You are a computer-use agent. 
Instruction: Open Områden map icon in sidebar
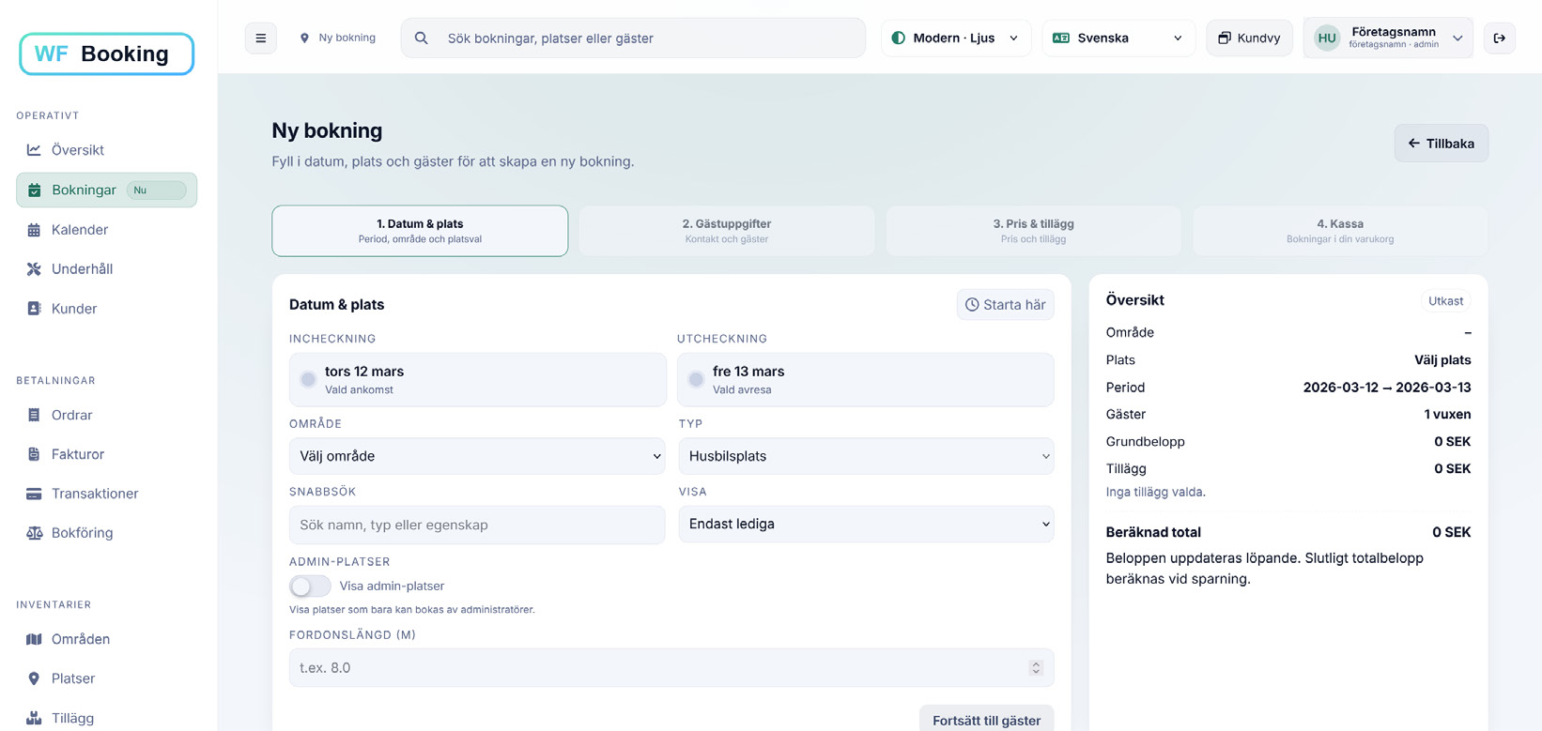coord(34,639)
